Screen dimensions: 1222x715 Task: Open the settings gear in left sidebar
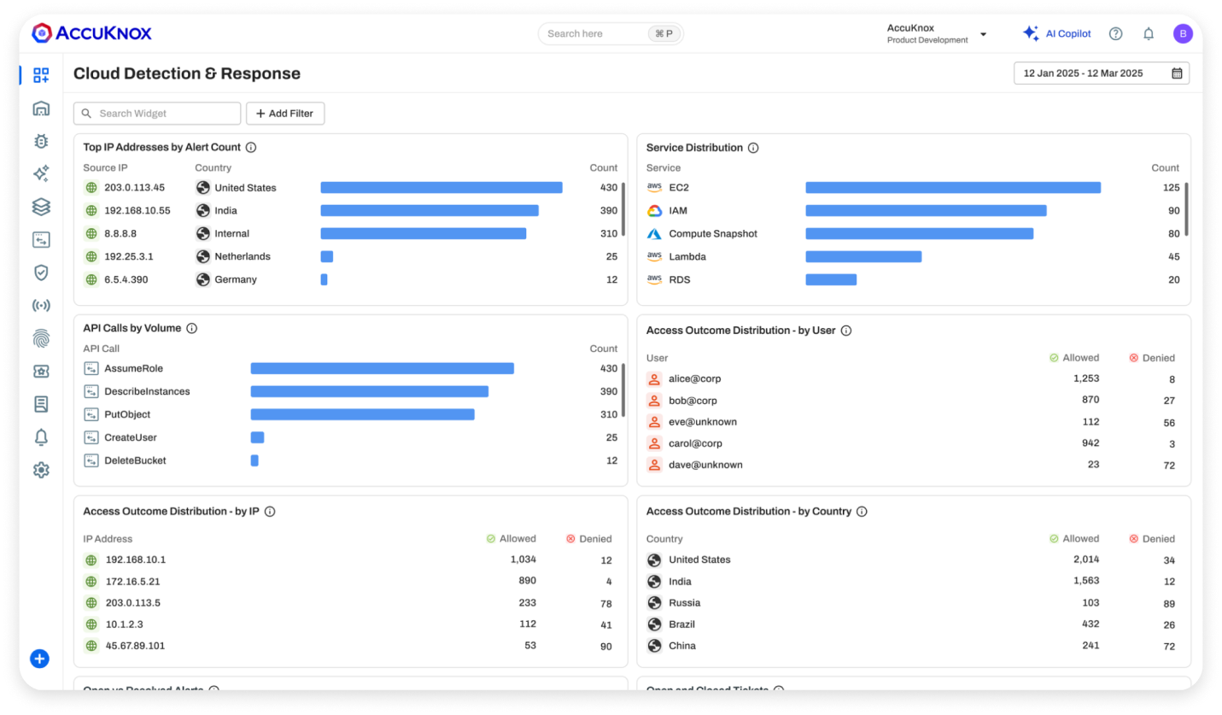click(41, 470)
